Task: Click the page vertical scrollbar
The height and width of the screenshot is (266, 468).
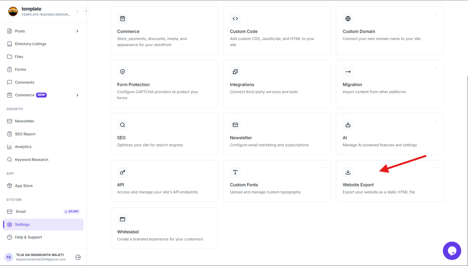Action: [x=467, y=167]
